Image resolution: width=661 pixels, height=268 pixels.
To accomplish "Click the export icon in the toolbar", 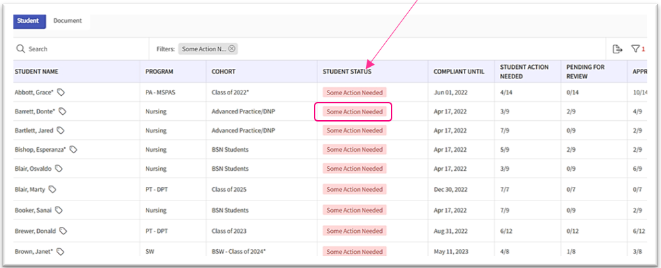I will (x=617, y=49).
